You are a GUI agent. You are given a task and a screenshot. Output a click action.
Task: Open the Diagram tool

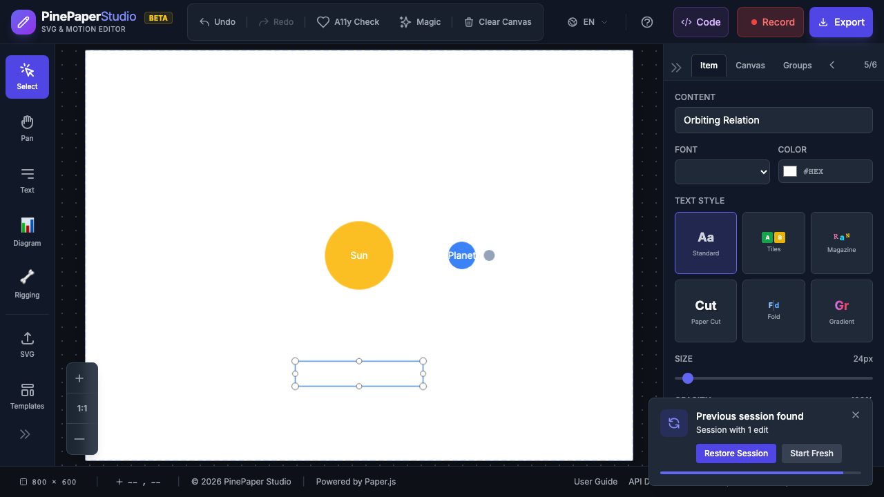(x=27, y=232)
